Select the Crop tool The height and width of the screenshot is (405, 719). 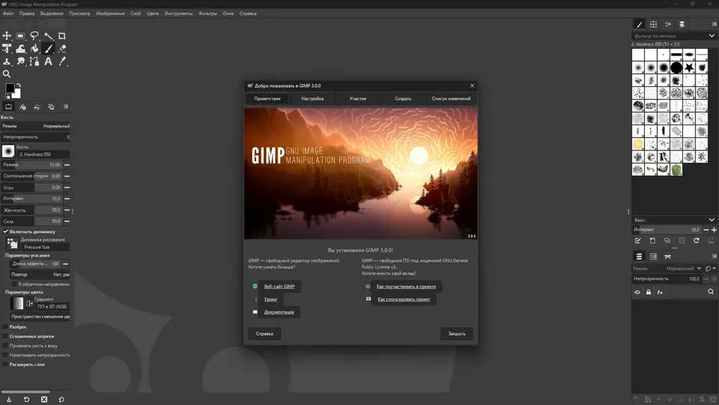tap(62, 36)
